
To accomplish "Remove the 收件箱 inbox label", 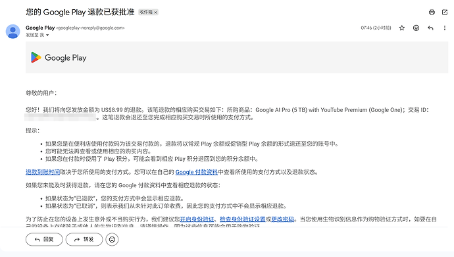I will tap(155, 12).
